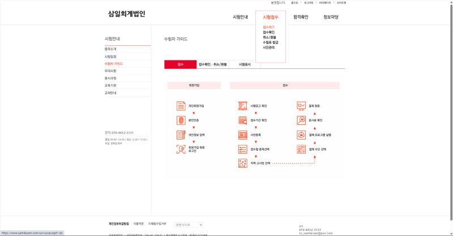Click the page vertical scrollbar

click(x=451, y=112)
